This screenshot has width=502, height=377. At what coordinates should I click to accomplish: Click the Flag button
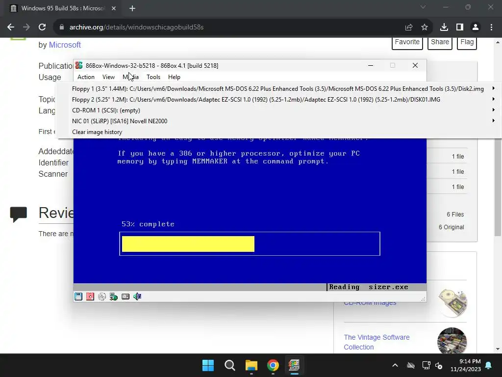click(467, 42)
